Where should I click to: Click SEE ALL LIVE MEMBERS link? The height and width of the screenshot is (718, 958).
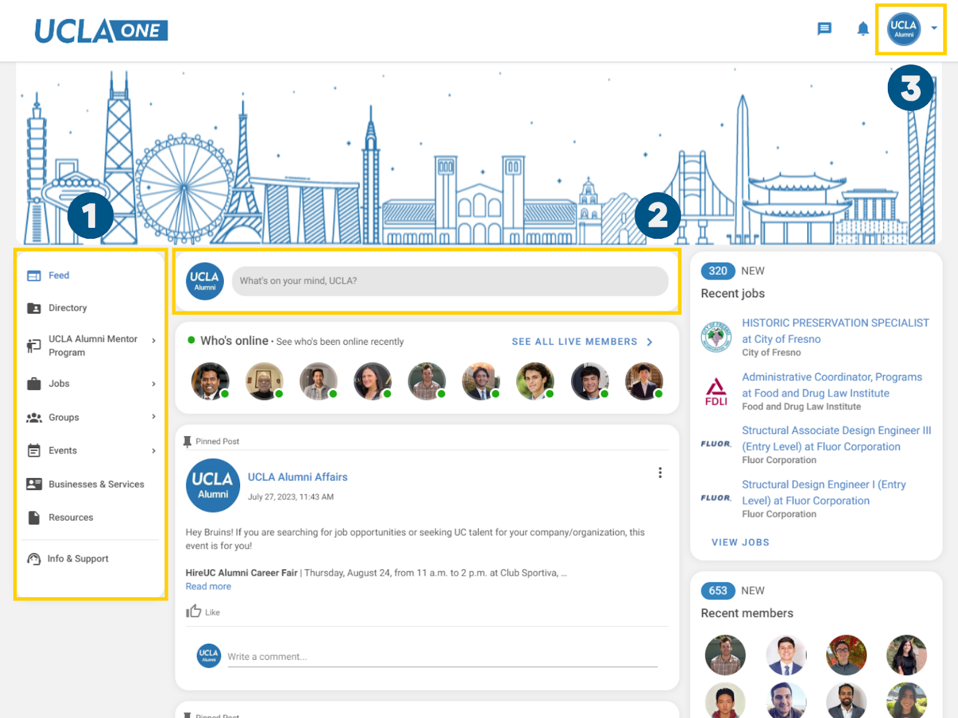[574, 342]
